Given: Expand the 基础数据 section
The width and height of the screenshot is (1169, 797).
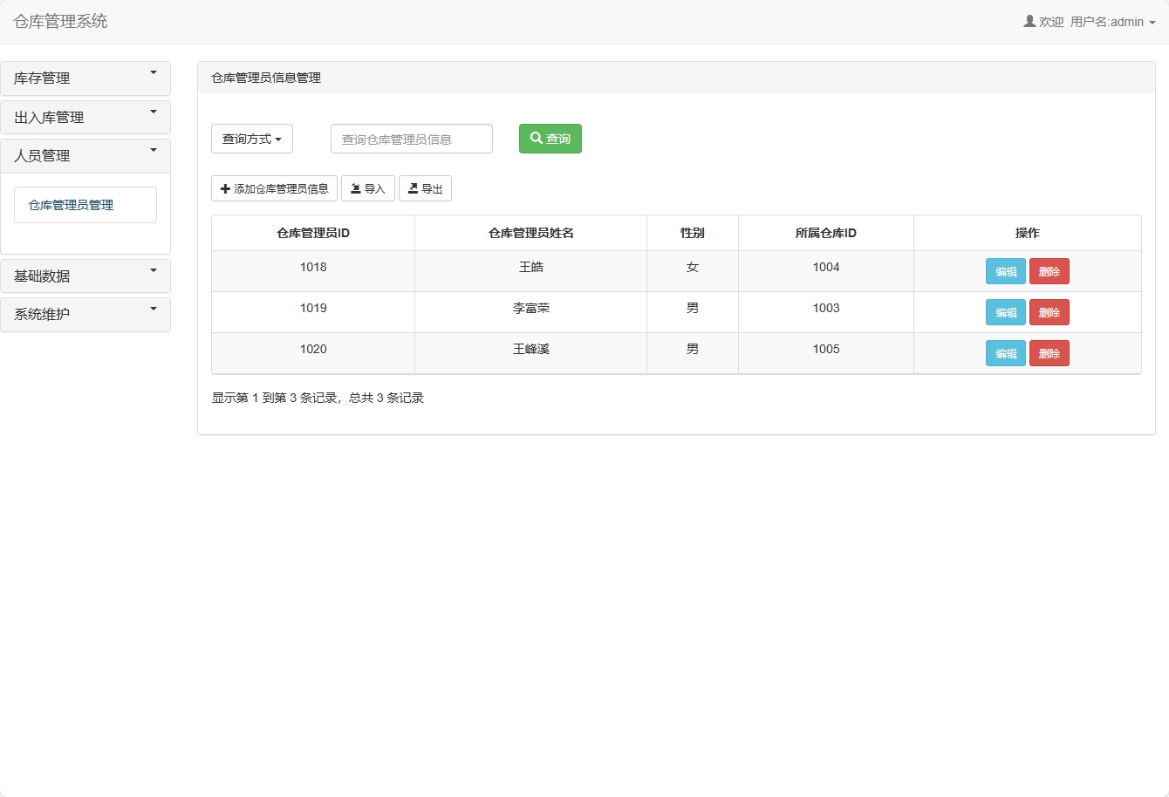Looking at the screenshot, I should pyautogui.click(x=85, y=276).
